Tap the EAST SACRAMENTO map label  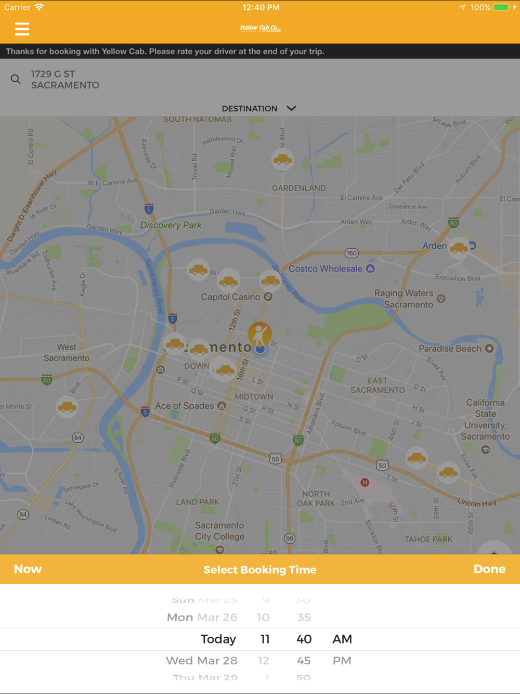click(x=378, y=385)
